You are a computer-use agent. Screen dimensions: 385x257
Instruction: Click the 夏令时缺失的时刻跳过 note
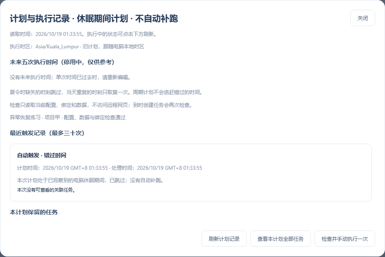pos(107,92)
